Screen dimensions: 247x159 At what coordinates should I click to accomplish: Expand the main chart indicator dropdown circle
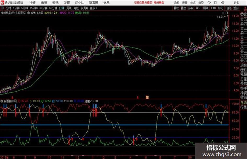click(x=28, y=13)
